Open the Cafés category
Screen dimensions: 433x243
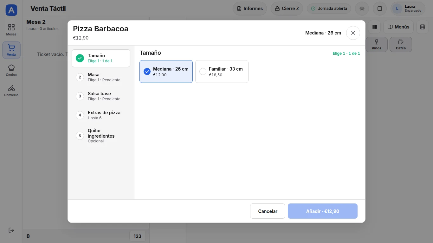pos(401,44)
